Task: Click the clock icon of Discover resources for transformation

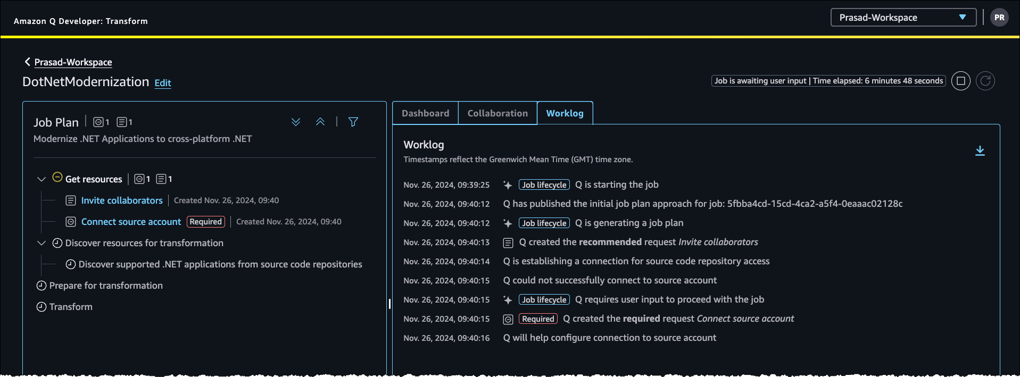Action: (x=57, y=243)
